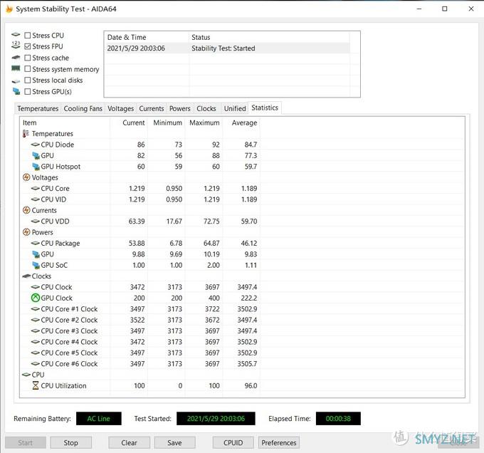Click the Average column header
This screenshot has height=453, width=484.
pyautogui.click(x=241, y=123)
